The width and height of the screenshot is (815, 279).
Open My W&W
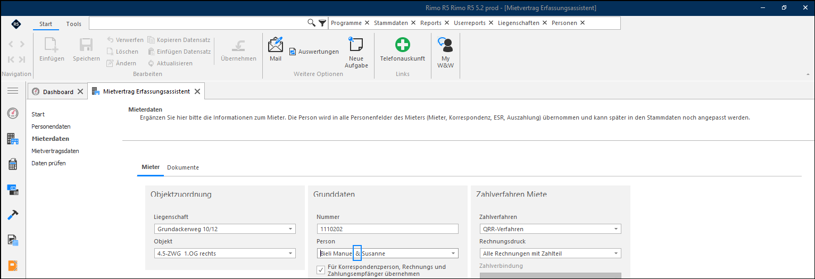point(445,53)
